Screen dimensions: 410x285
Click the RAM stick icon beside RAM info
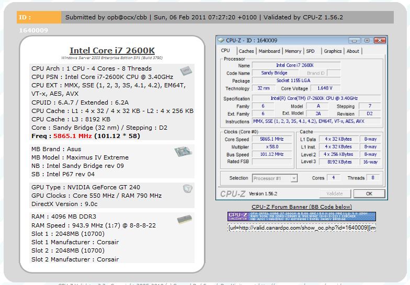pos(184,220)
